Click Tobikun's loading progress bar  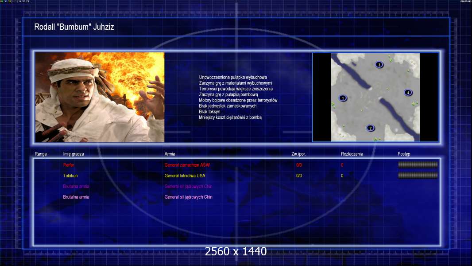tap(418, 176)
